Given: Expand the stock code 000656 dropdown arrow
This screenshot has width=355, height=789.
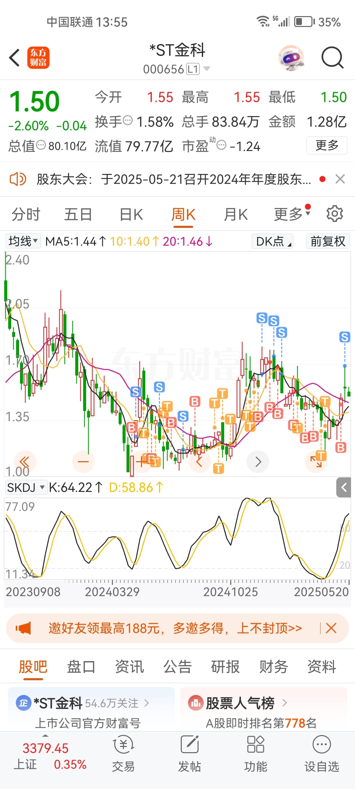Looking at the screenshot, I should 207,69.
